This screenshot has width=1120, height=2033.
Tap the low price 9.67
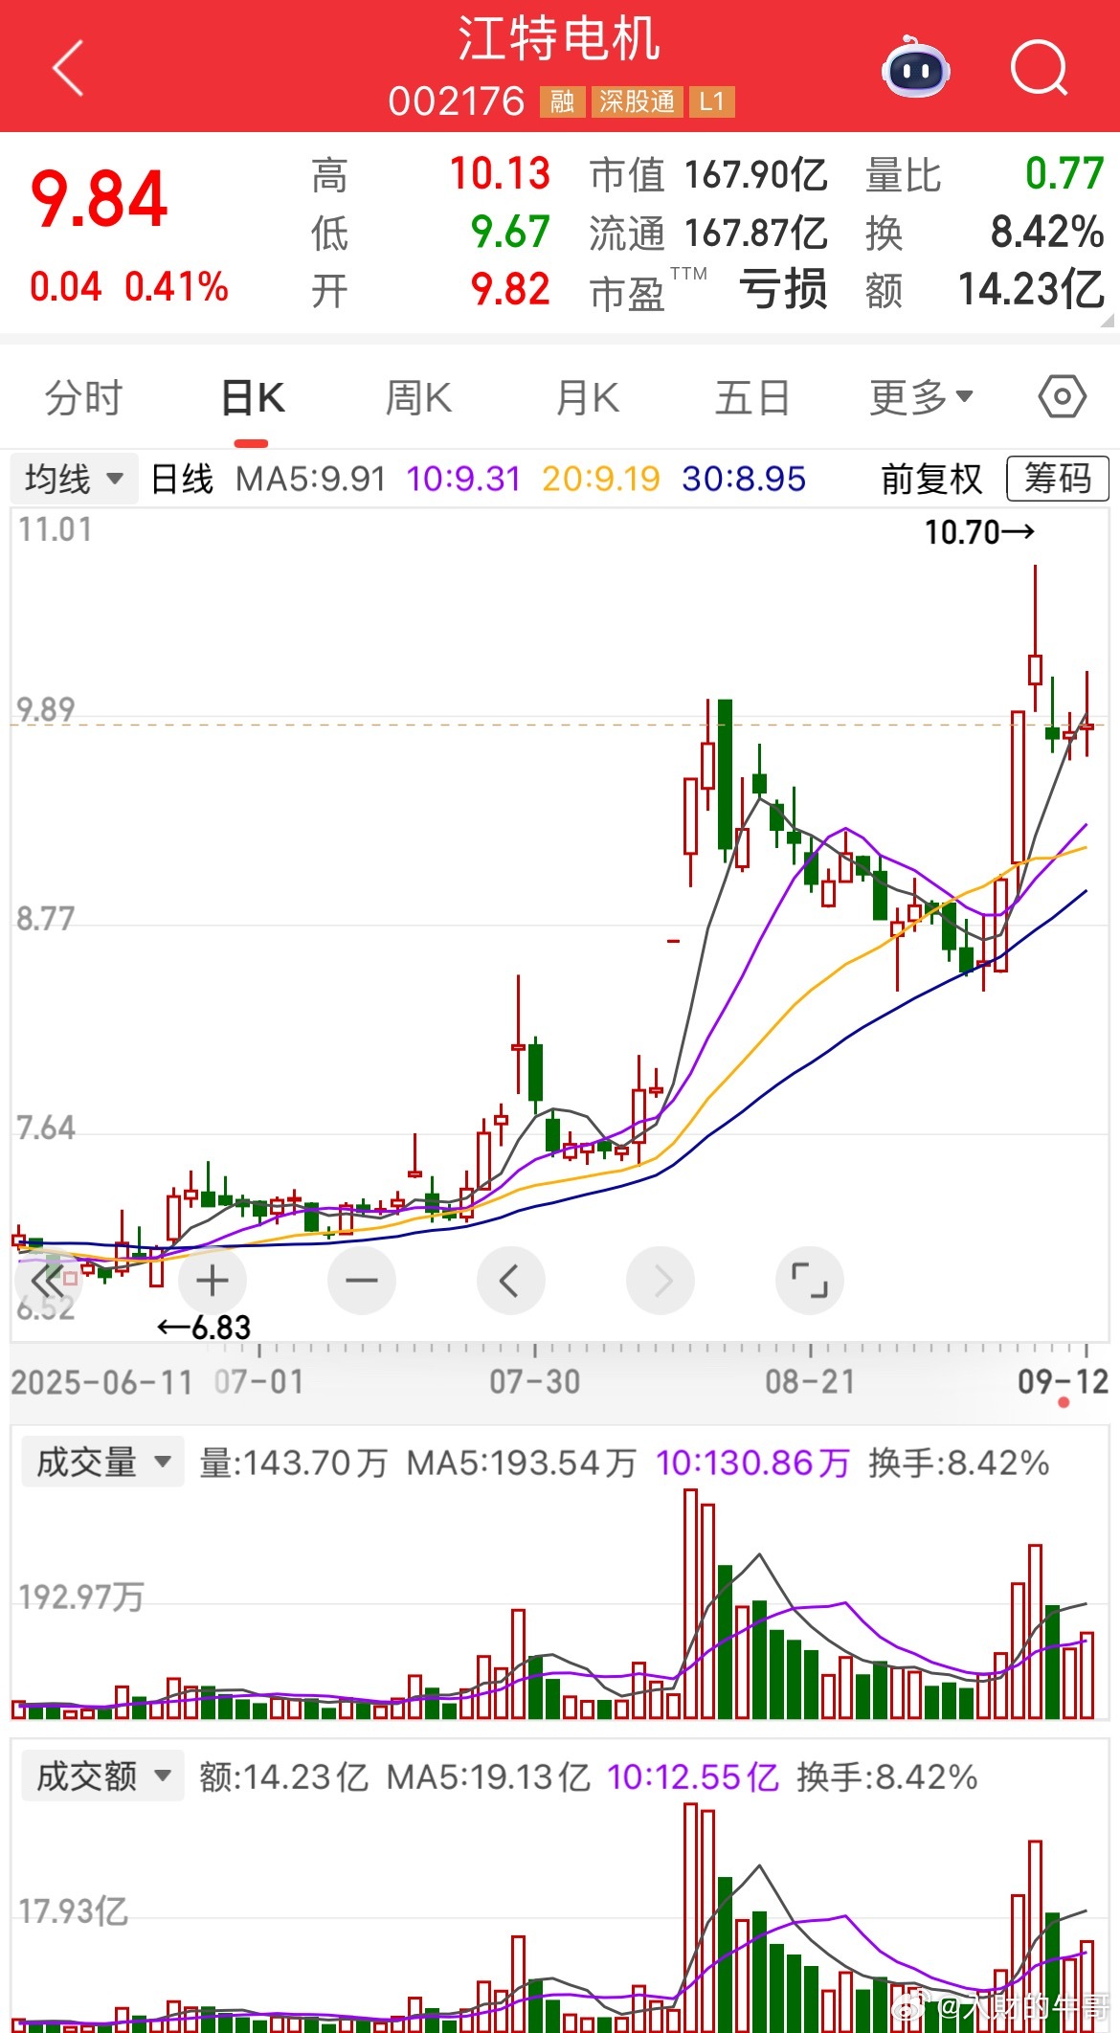point(510,232)
